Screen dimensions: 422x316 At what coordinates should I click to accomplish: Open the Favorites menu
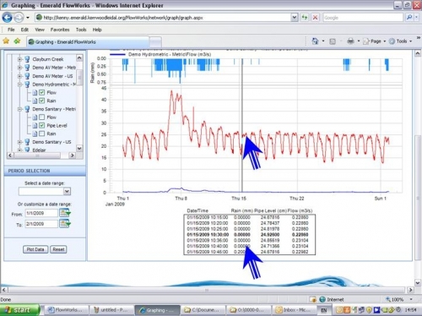point(60,30)
